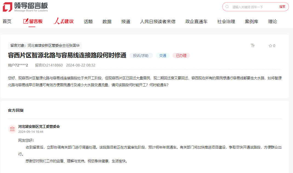This screenshot has width=293, height=173.
Task: Click the red 搜索 button
Action: pyautogui.click(x=282, y=7)
